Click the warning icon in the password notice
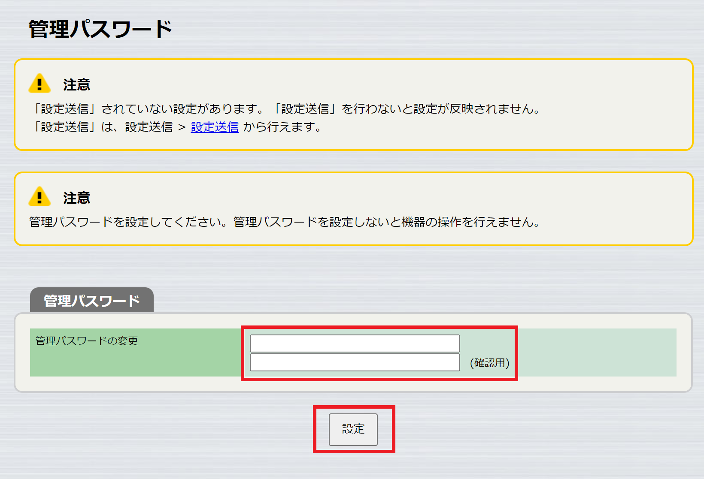This screenshot has width=704, height=479. point(39,196)
